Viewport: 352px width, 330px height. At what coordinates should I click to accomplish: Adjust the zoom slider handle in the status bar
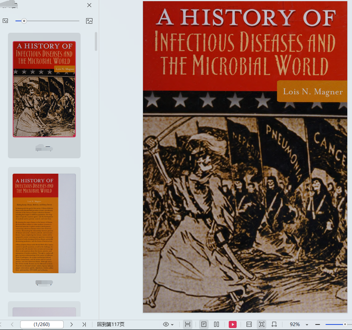pyautogui.click(x=345, y=324)
